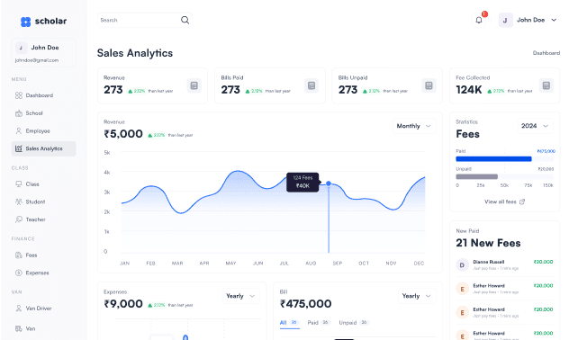Image resolution: width=569 pixels, height=340 pixels.
Task: Switch to the Paid tab in Bill section
Action: click(318, 323)
